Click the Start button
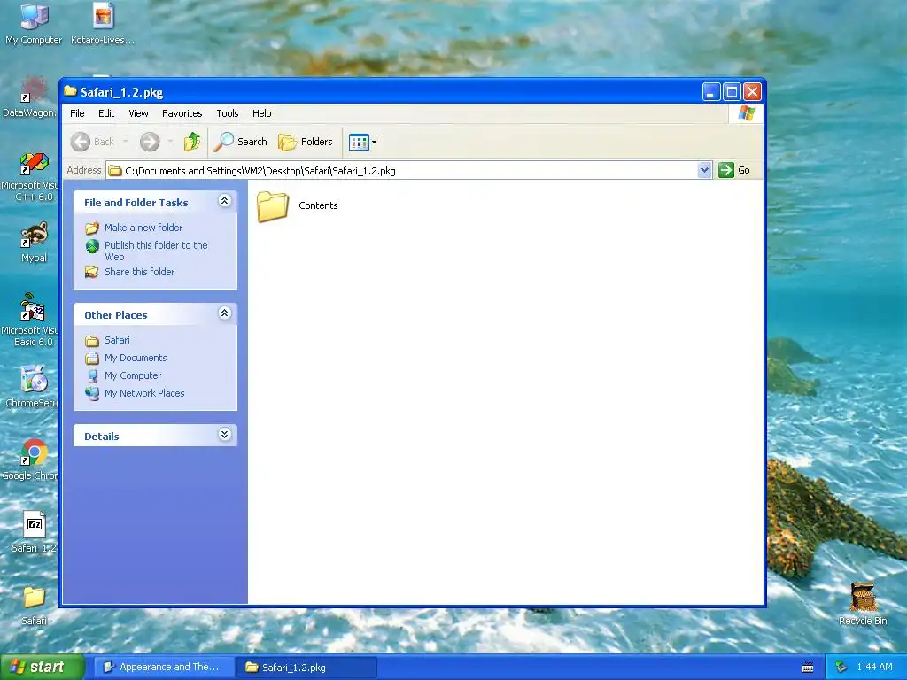907x680 pixels. point(42,668)
